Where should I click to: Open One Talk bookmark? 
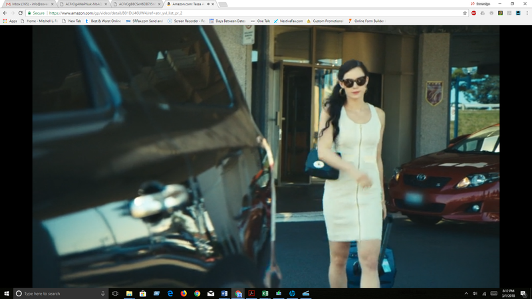click(x=260, y=21)
